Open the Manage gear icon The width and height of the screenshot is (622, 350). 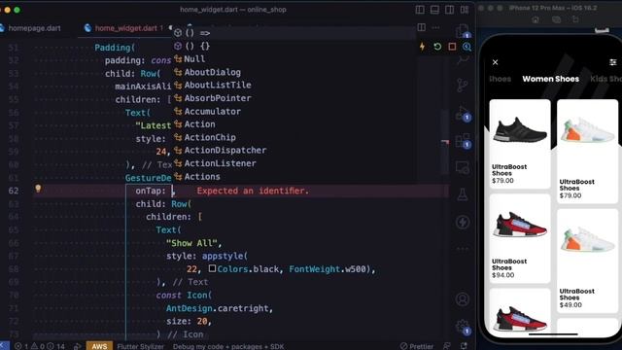pyautogui.click(x=463, y=327)
